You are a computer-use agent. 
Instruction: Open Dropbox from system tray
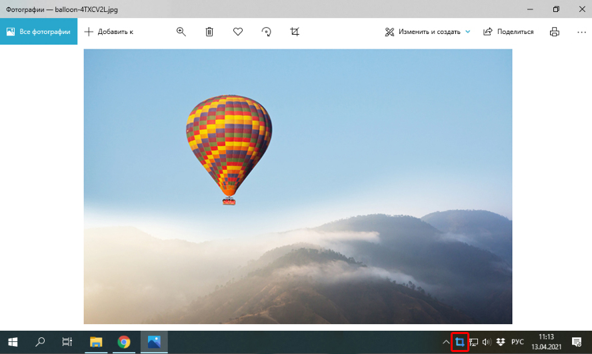point(501,342)
